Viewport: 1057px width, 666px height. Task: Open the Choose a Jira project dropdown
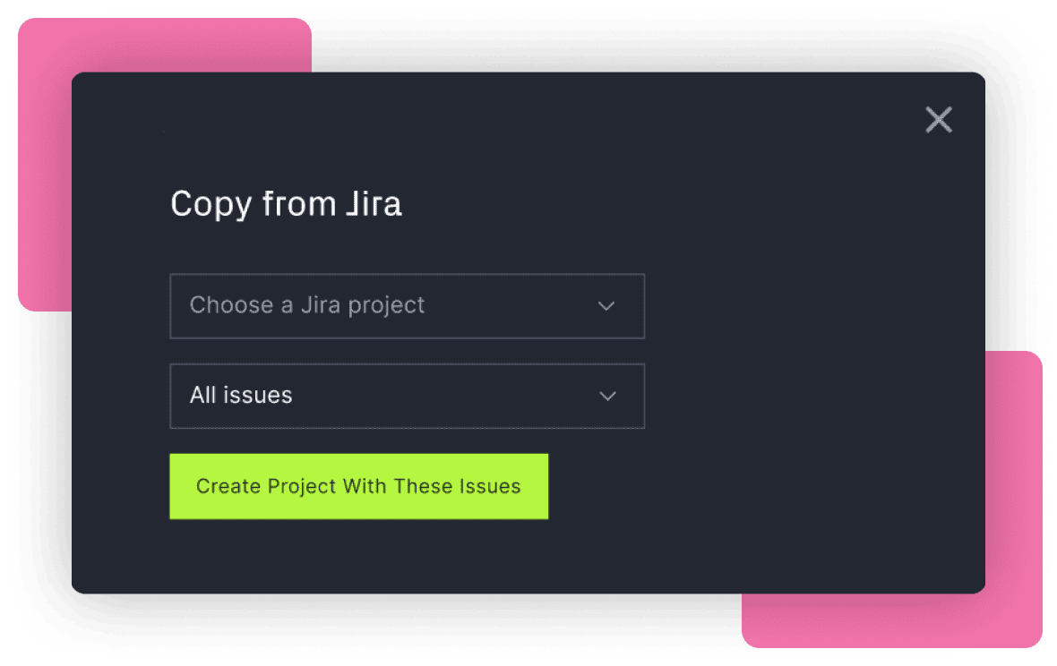coord(408,306)
